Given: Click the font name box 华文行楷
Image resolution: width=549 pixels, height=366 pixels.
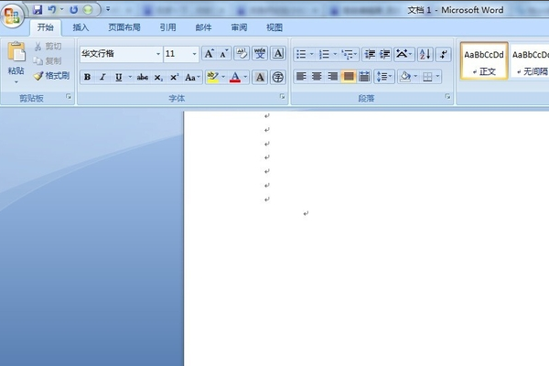Looking at the screenshot, I should point(118,54).
